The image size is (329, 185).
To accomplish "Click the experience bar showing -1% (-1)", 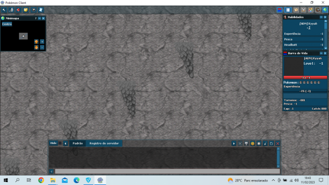I will (x=305, y=91).
